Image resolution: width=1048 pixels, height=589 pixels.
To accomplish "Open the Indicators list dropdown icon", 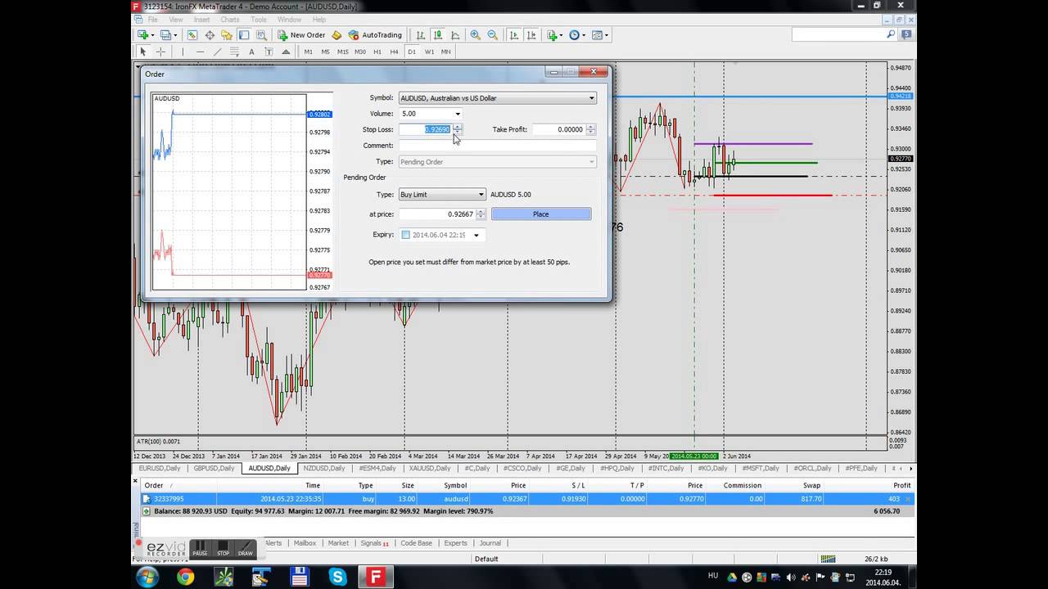I will click(555, 35).
